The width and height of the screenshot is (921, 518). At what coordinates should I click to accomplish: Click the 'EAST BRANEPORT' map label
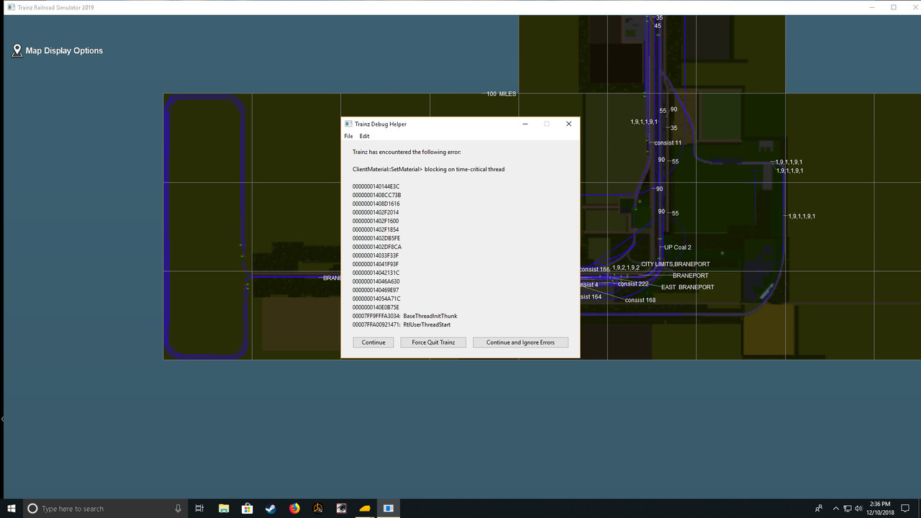688,287
